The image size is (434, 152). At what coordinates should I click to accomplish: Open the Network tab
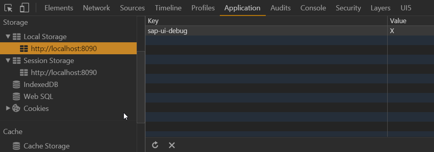pos(96,8)
